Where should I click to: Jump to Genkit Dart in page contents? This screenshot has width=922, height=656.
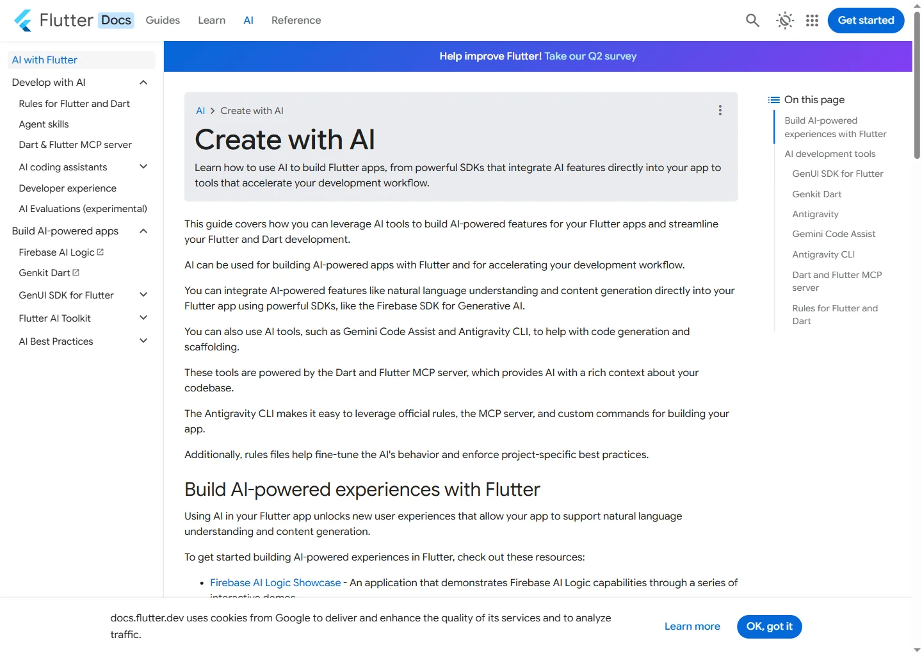(x=817, y=194)
